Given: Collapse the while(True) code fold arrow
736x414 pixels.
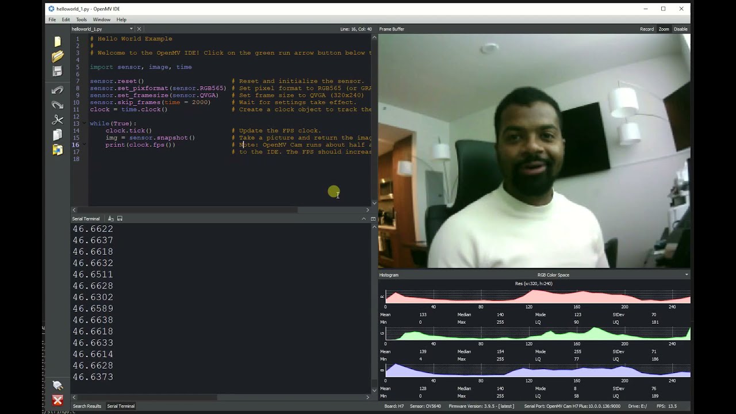Looking at the screenshot, I should coord(85,124).
